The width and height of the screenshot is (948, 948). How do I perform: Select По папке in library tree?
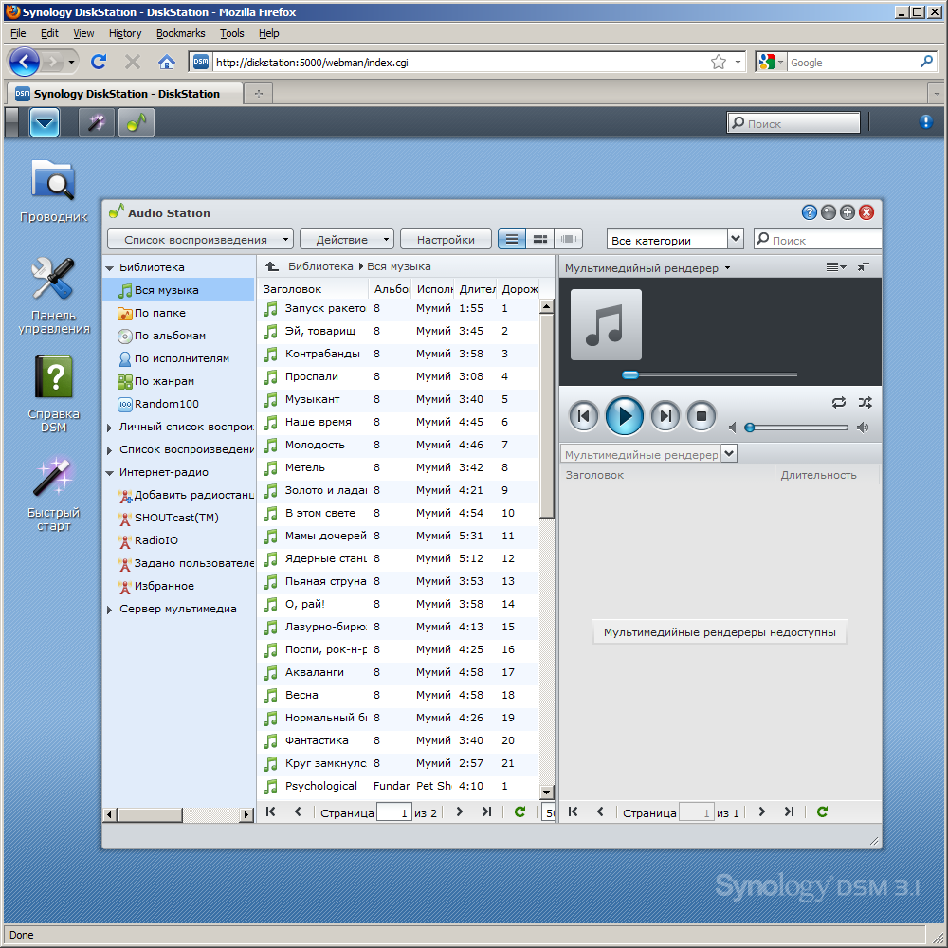pos(159,313)
